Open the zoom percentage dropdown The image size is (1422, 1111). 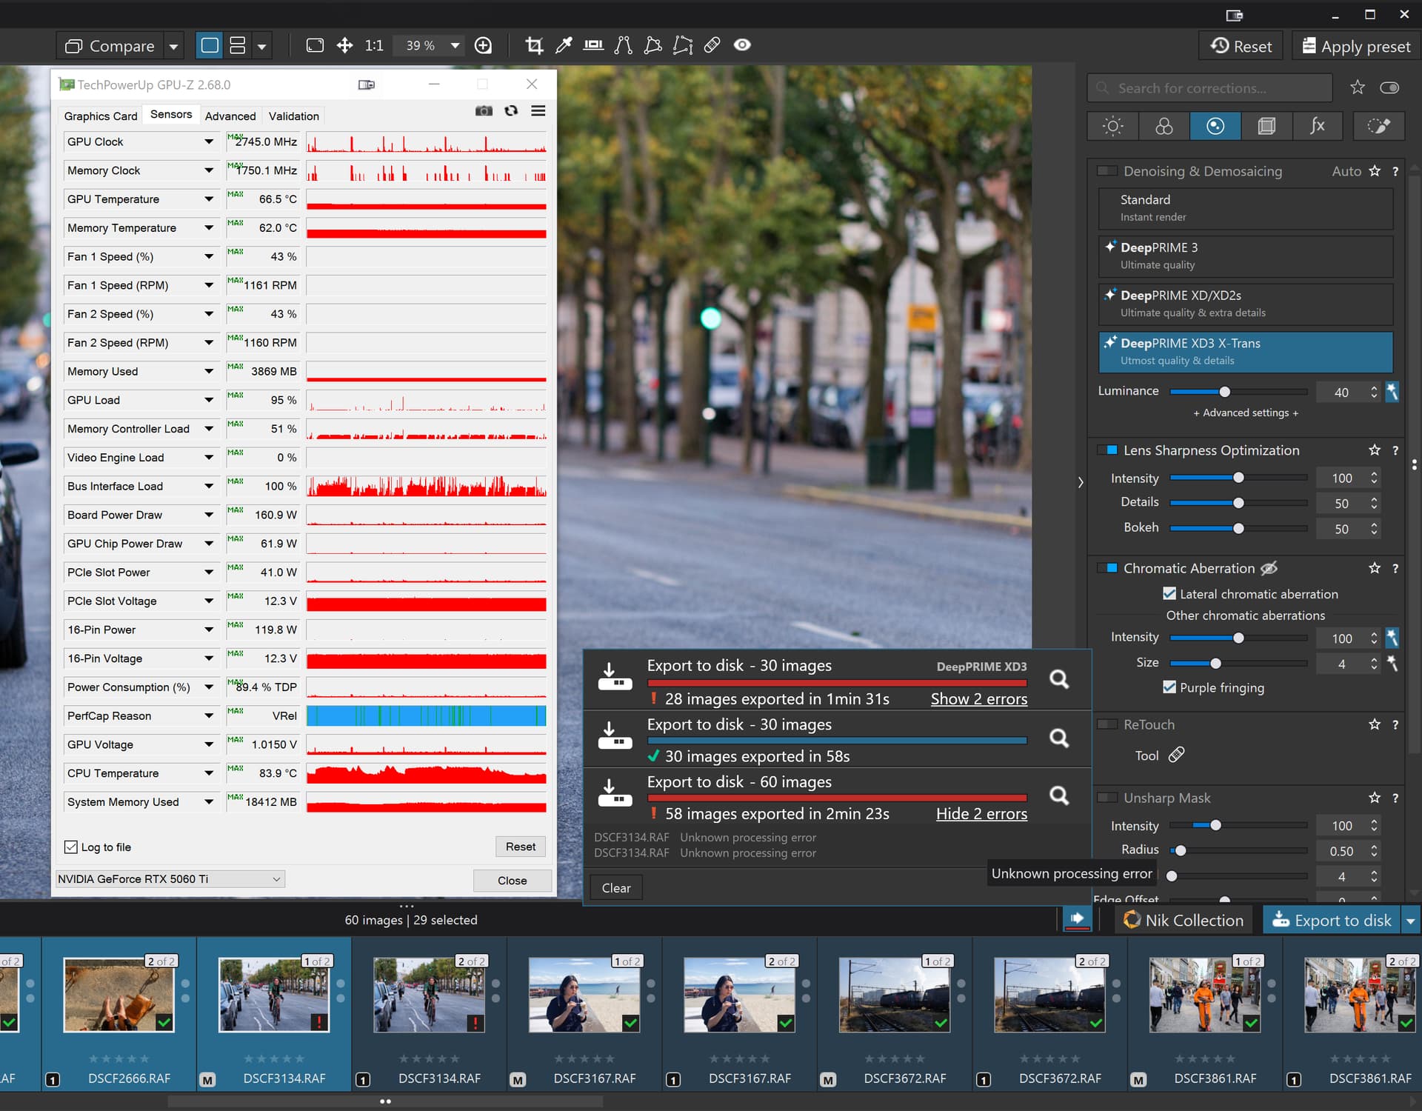pyautogui.click(x=455, y=46)
